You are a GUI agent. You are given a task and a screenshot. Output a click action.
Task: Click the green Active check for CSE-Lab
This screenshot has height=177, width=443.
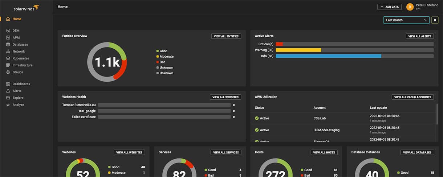click(x=257, y=118)
